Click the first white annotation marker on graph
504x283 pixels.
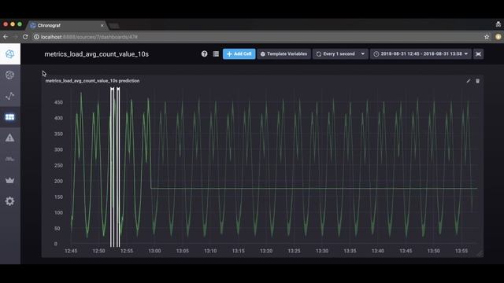tap(112, 167)
